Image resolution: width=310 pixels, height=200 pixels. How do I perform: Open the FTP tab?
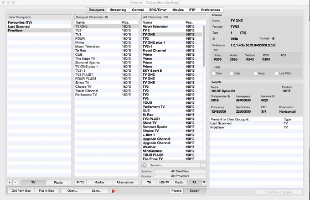click(192, 10)
